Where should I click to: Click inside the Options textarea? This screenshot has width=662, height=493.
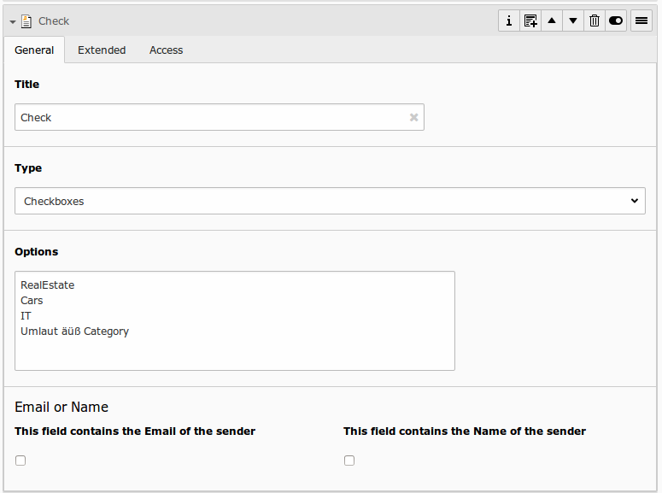coord(235,350)
